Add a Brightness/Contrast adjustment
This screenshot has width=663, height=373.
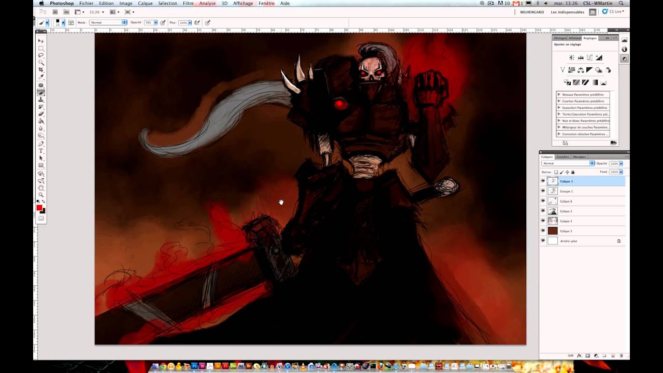coord(572,58)
